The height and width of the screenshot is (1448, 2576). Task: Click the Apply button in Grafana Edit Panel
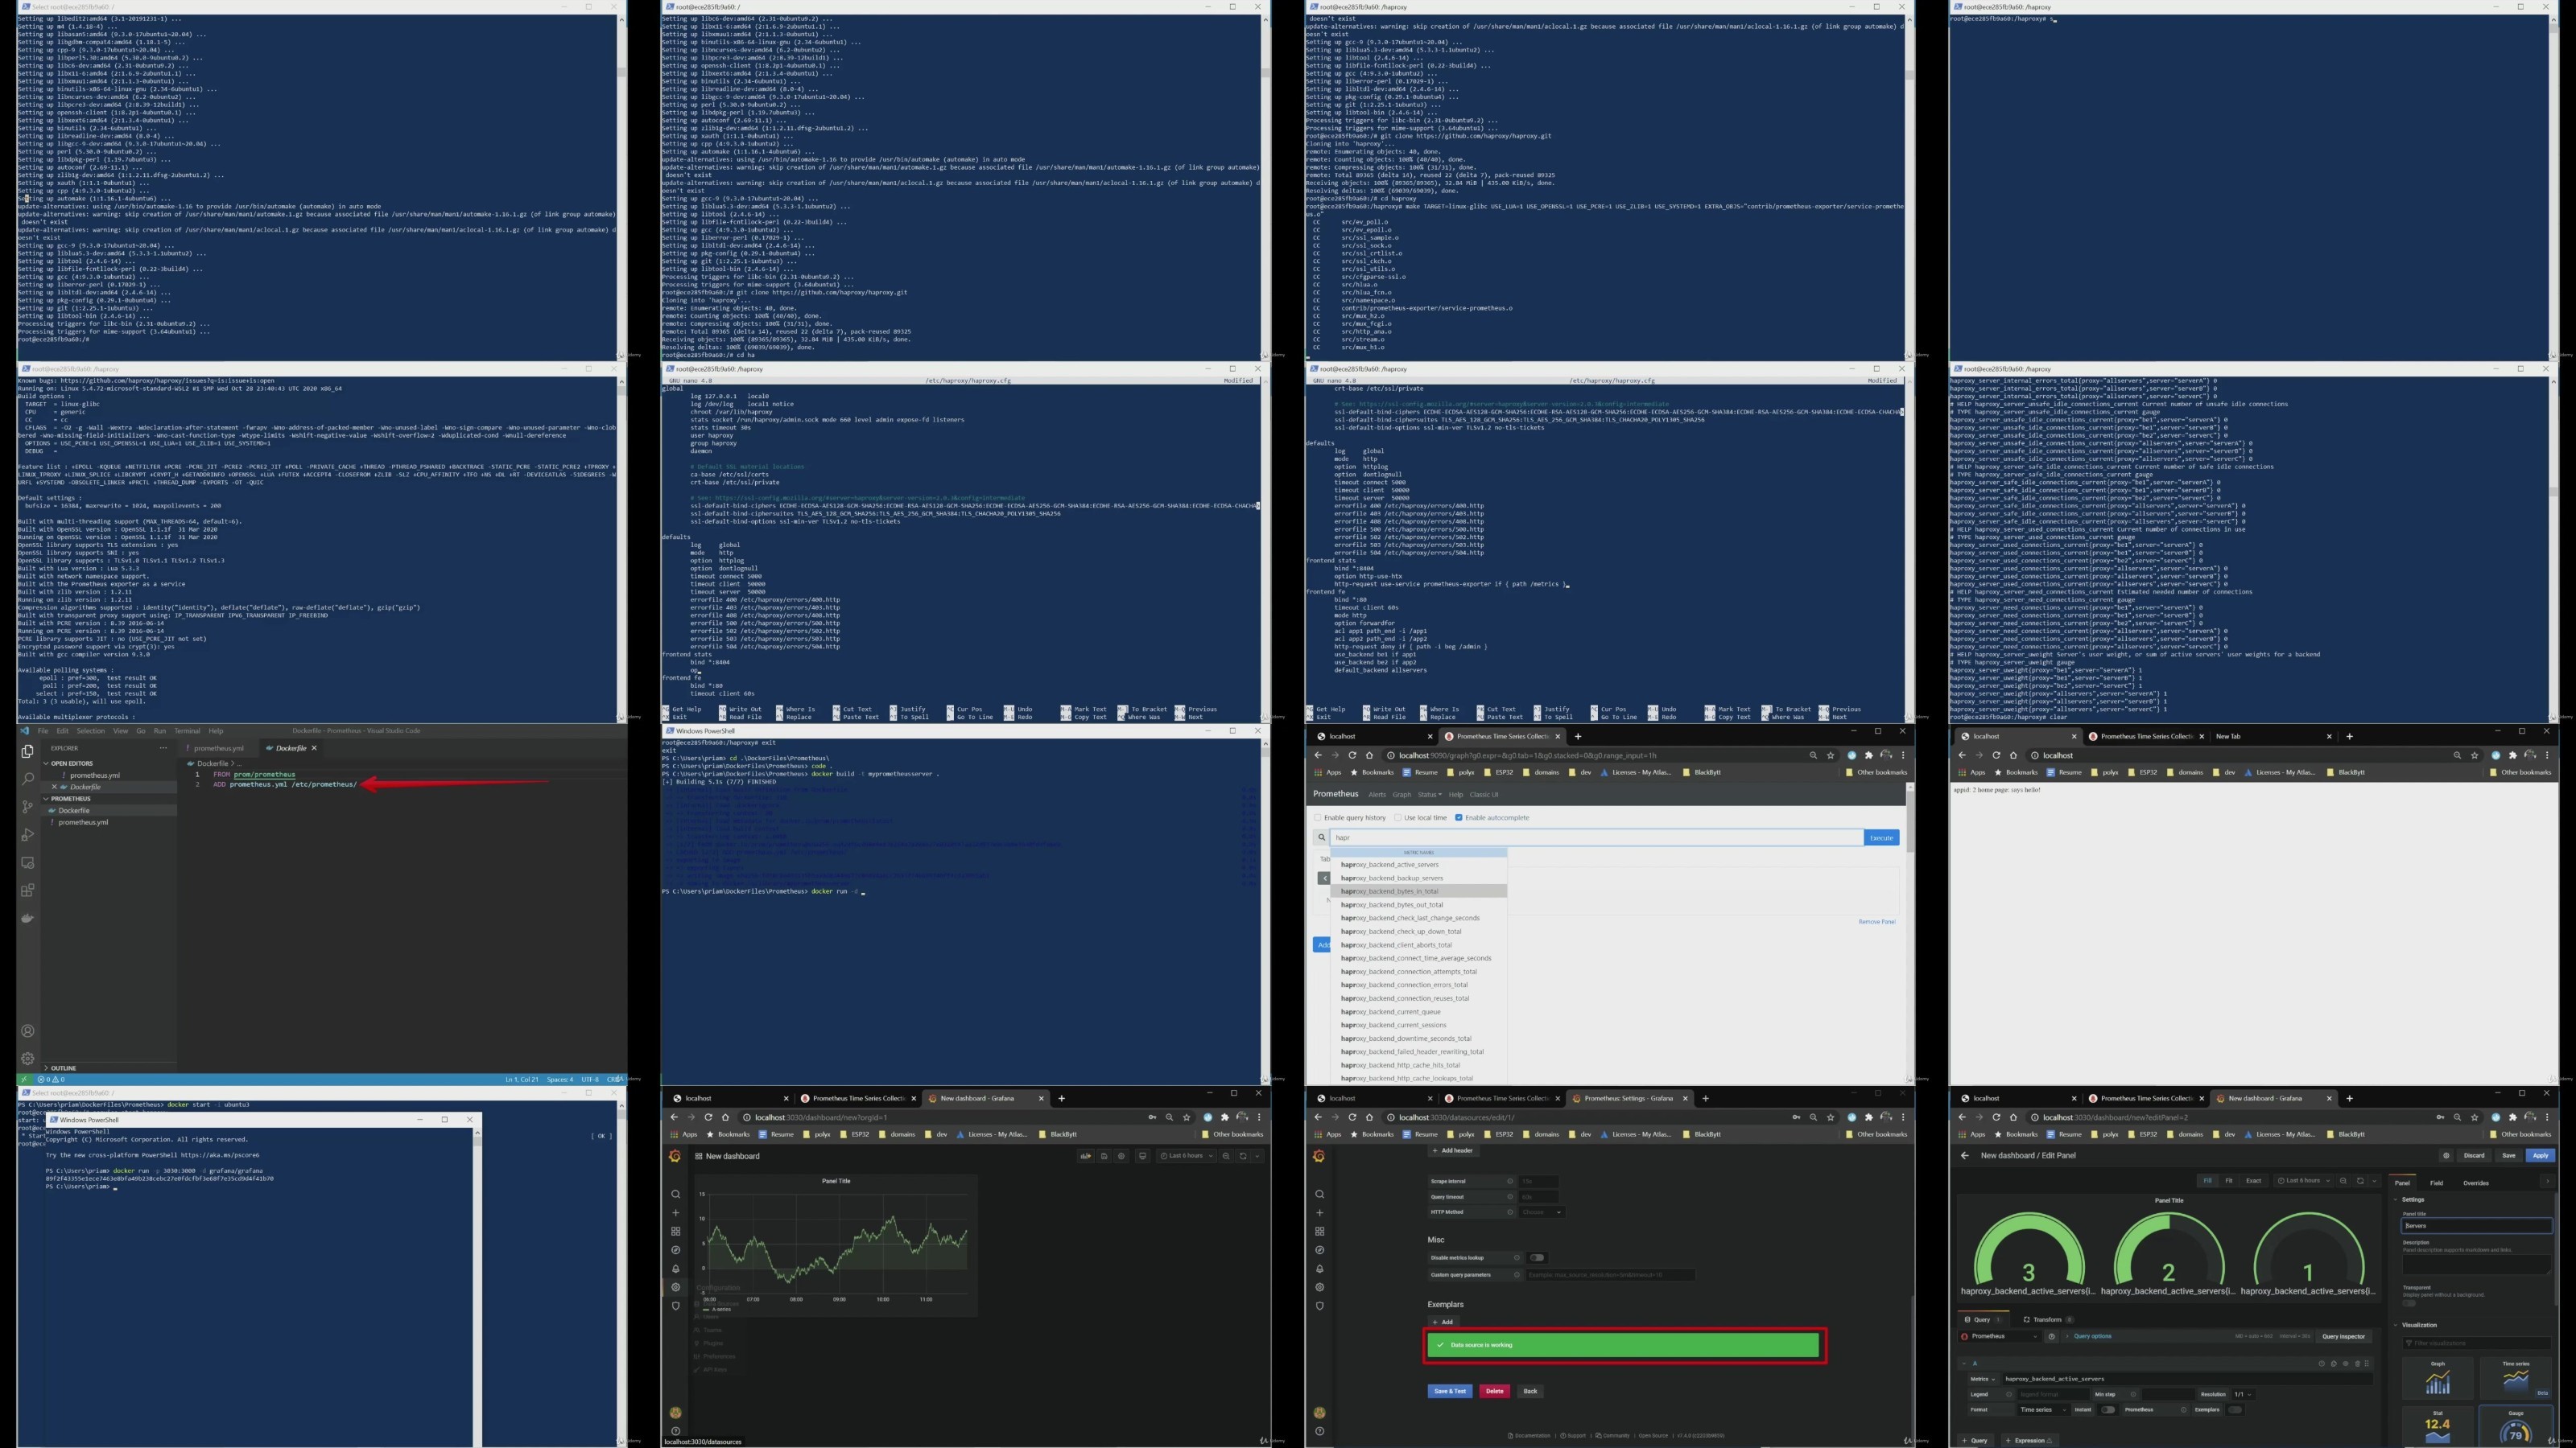[2541, 1155]
